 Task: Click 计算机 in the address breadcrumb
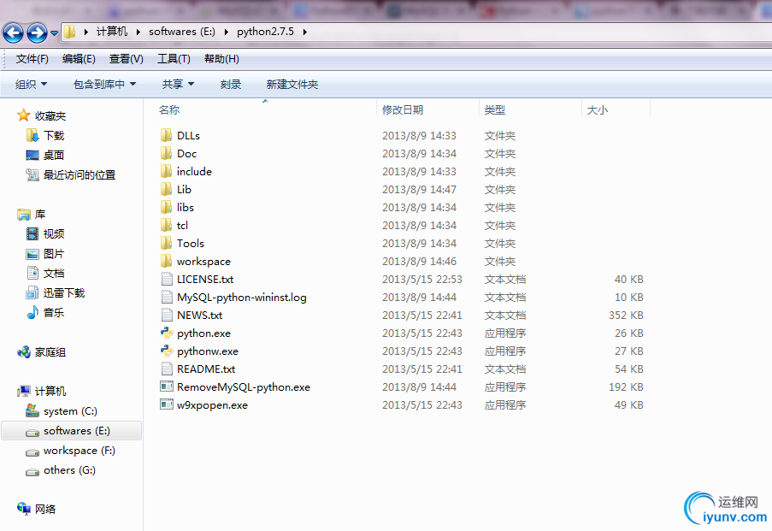point(112,32)
